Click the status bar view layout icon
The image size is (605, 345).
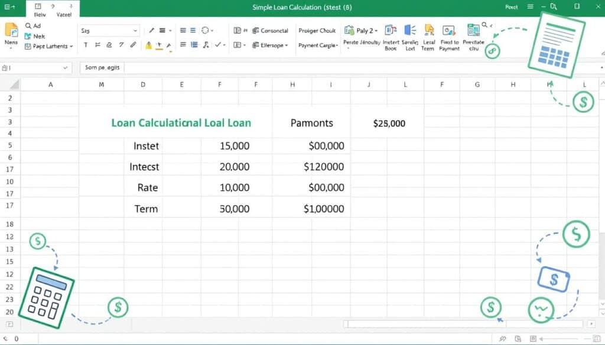click(x=533, y=339)
